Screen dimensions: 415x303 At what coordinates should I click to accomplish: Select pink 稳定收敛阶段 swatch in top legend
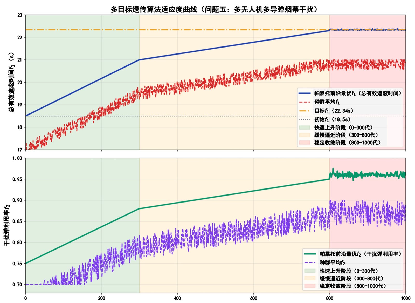(305, 143)
